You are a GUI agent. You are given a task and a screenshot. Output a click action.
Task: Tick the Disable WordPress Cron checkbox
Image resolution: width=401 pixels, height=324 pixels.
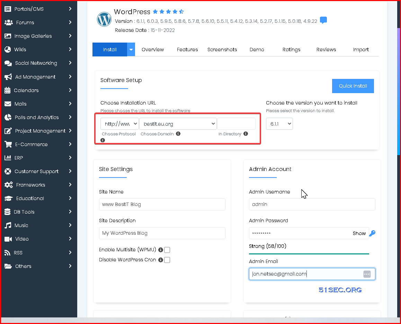click(167, 260)
